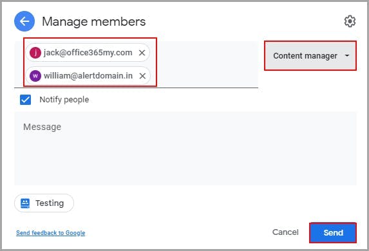
Task: Open the Send feedback to Google link
Action: coord(51,232)
